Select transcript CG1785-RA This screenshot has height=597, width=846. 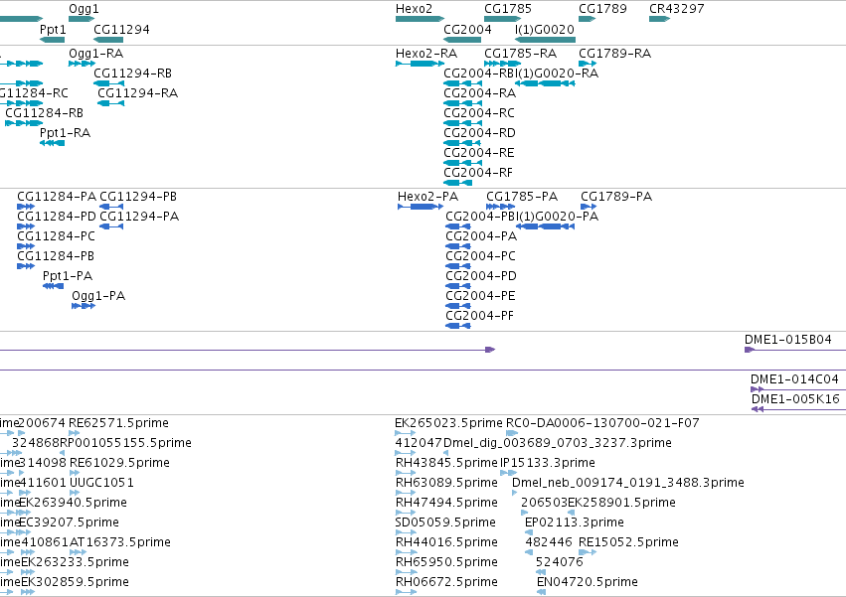pyautogui.click(x=502, y=64)
